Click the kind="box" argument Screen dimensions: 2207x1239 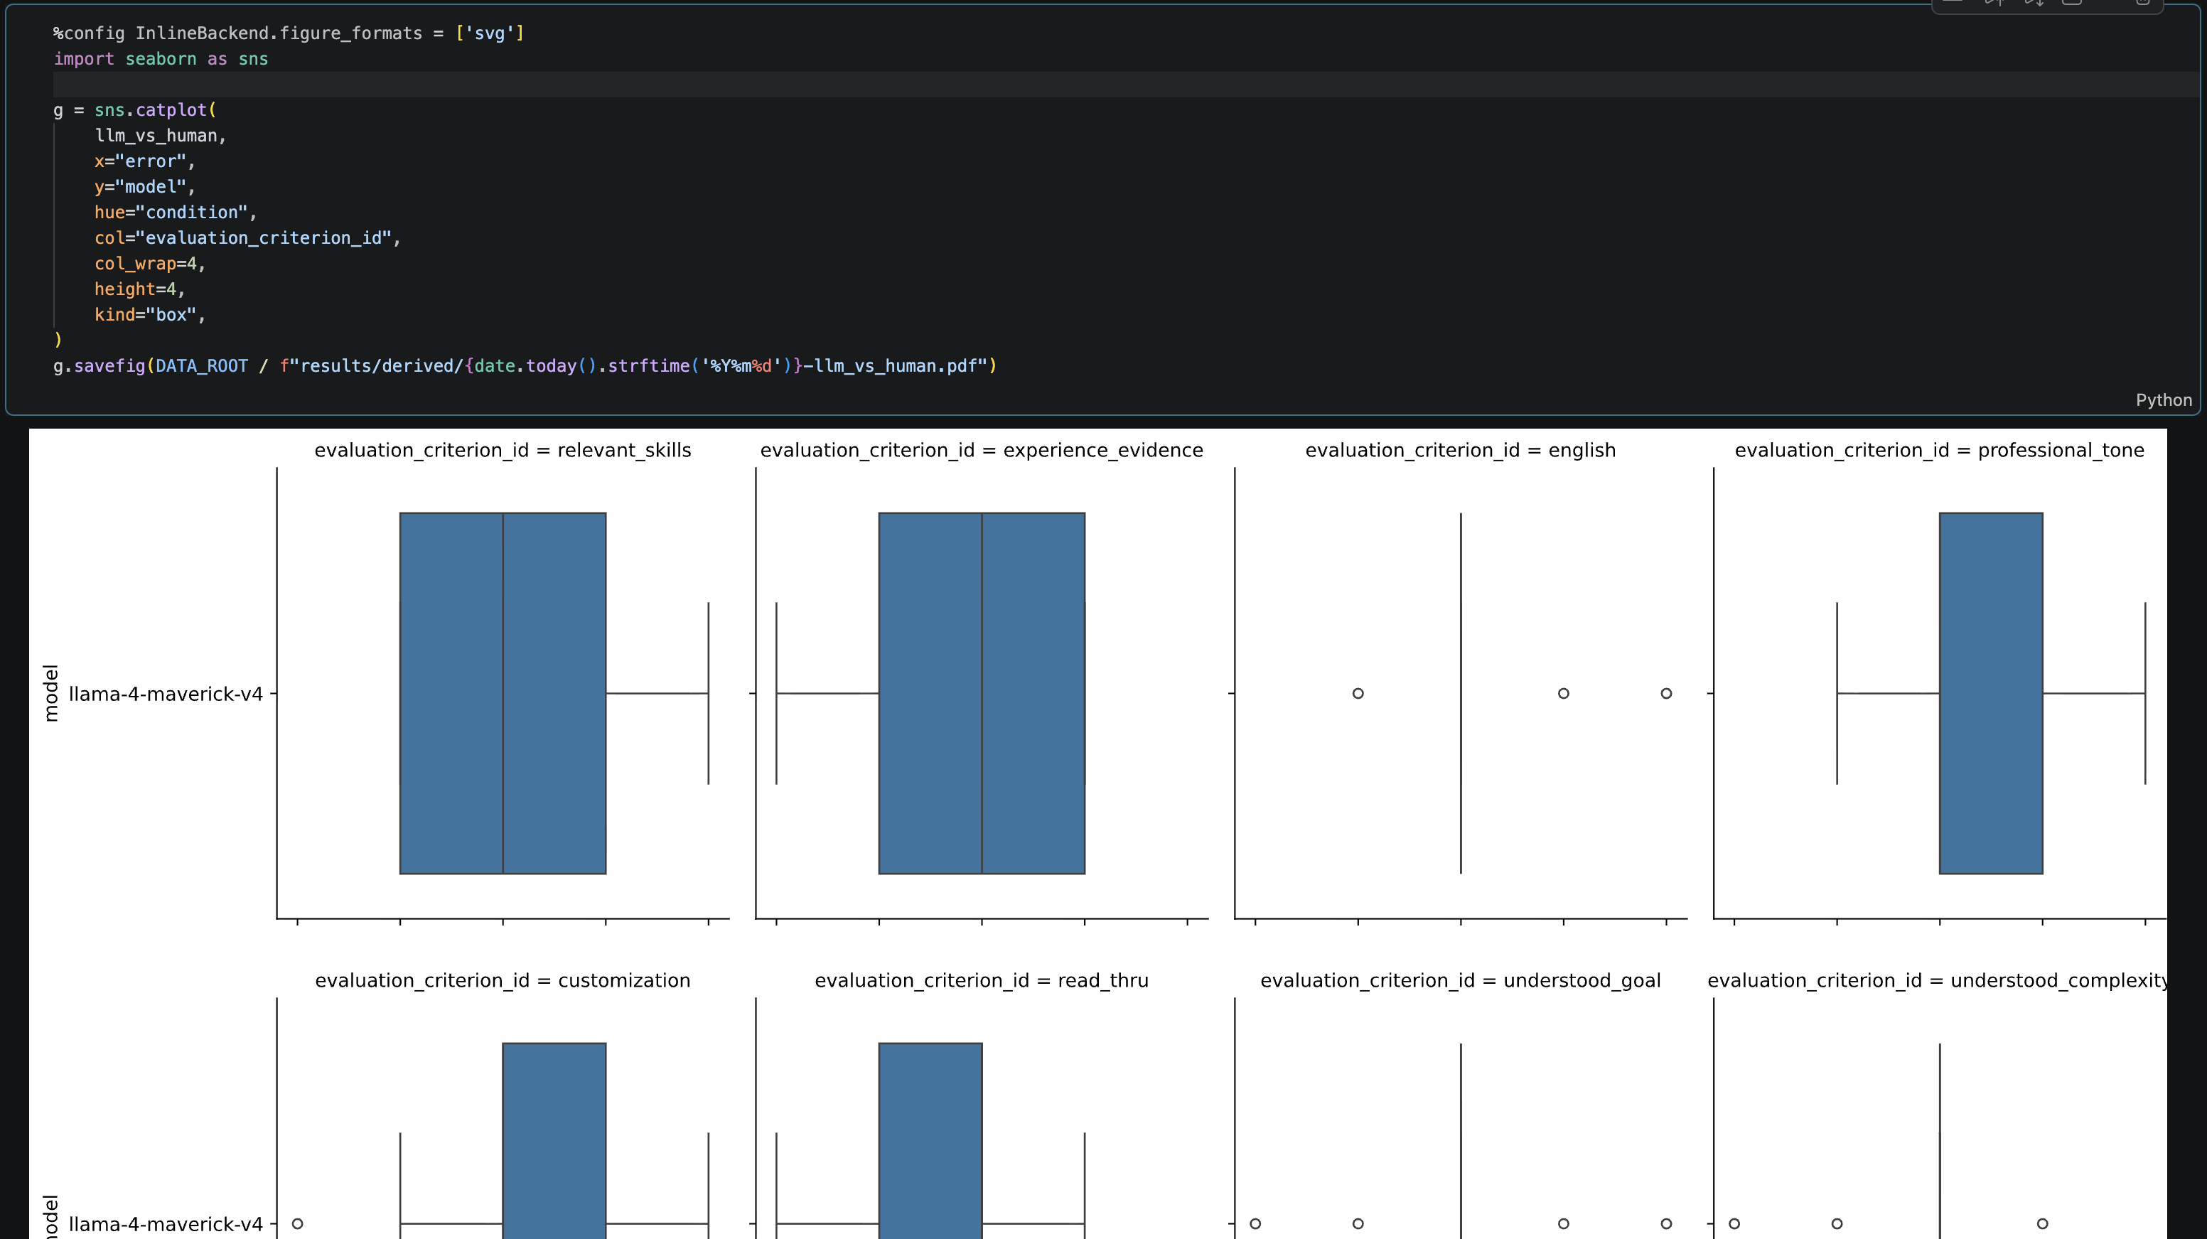pos(150,314)
